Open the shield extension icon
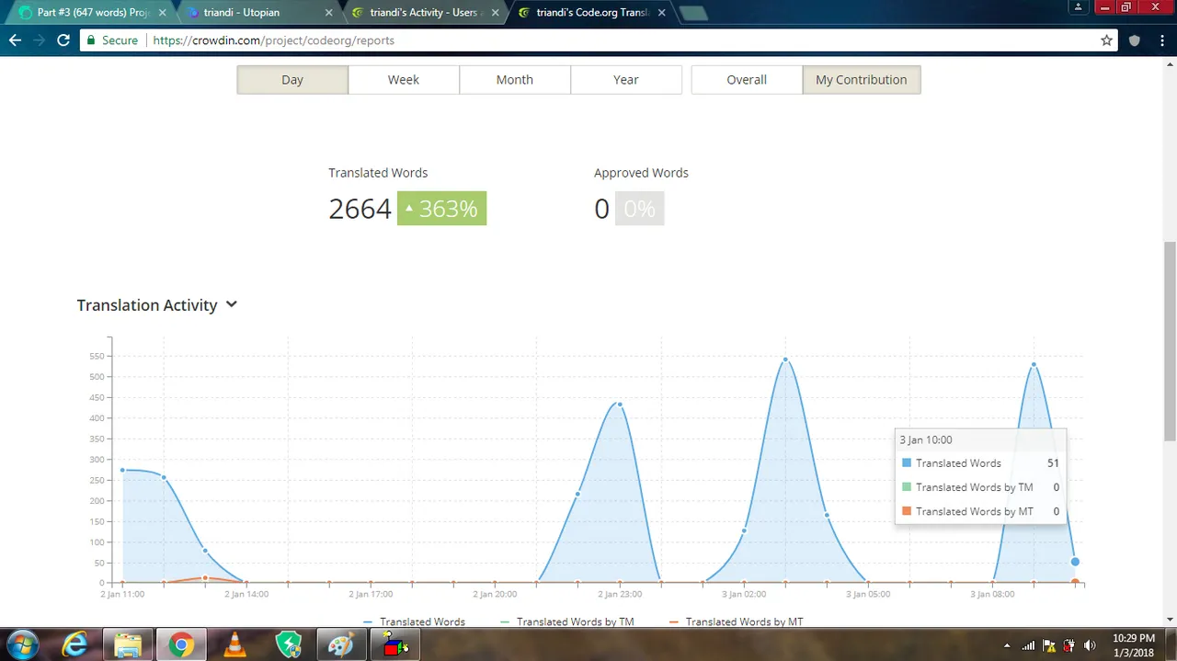 (1135, 40)
